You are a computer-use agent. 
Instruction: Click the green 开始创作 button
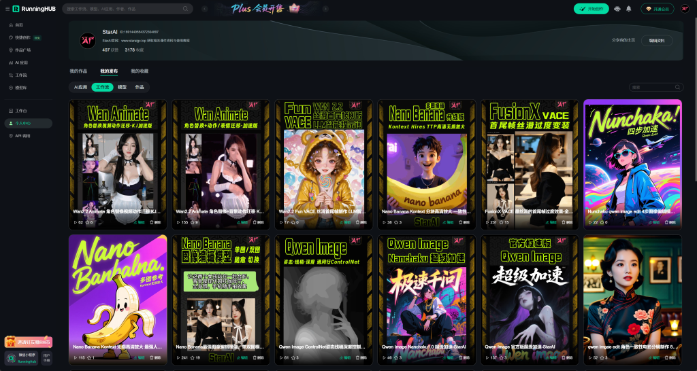(591, 9)
